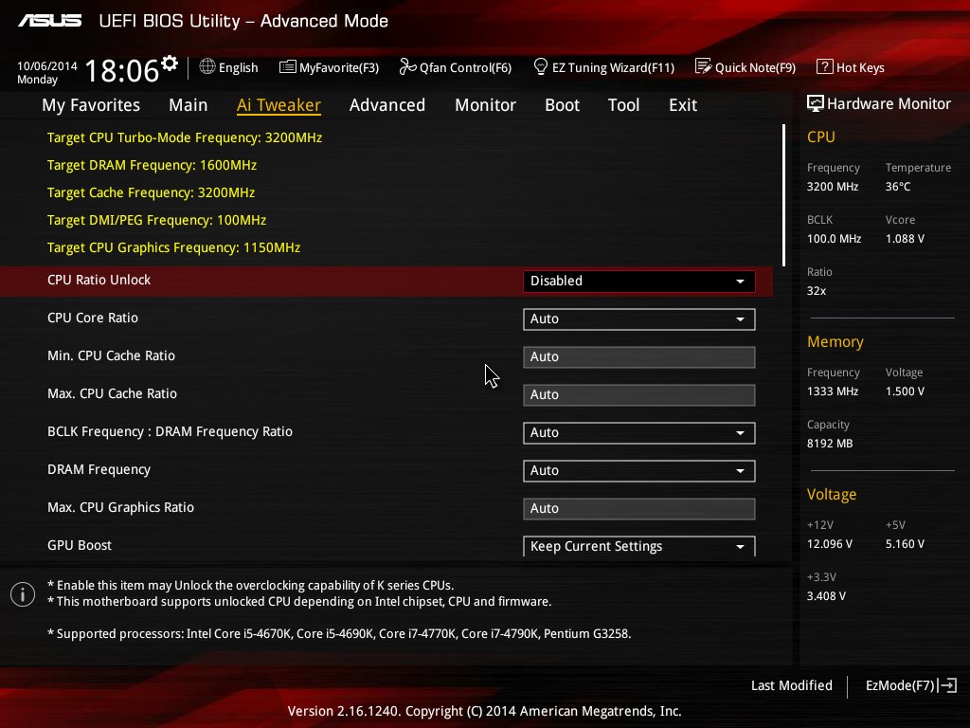Click the Max. CPU Graphics Ratio field
The height and width of the screenshot is (728, 970).
tap(639, 509)
